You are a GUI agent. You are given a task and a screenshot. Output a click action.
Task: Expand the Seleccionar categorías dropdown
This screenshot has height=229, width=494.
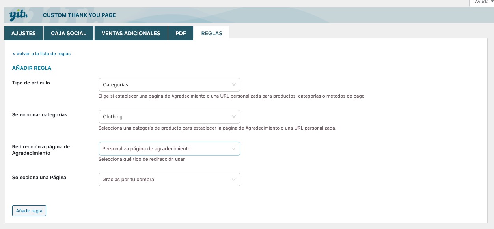(169, 117)
